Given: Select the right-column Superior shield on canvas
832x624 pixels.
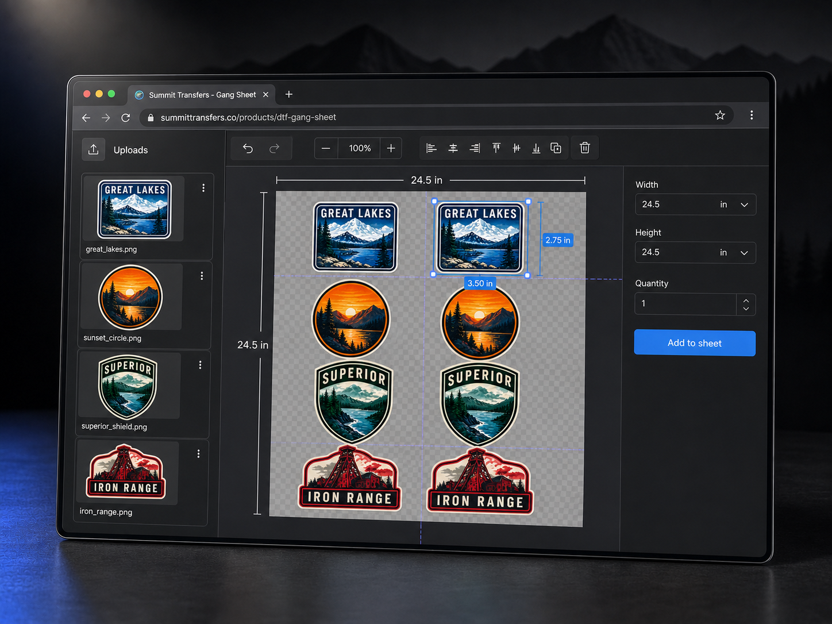Looking at the screenshot, I should tap(480, 405).
